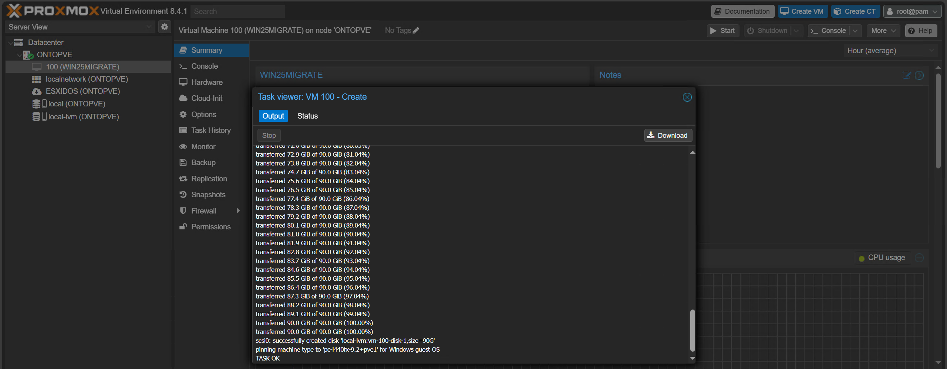Image resolution: width=947 pixels, height=369 pixels.
Task: Focus the Search field
Action: (x=237, y=11)
